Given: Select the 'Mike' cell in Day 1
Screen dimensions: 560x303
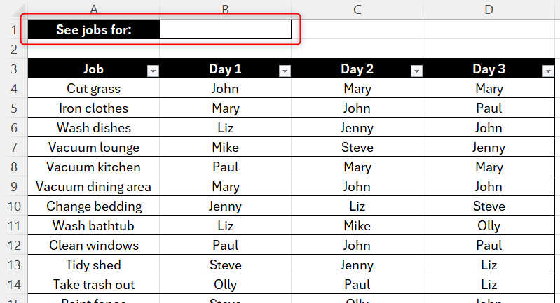Looking at the screenshot, I should 226,147.
